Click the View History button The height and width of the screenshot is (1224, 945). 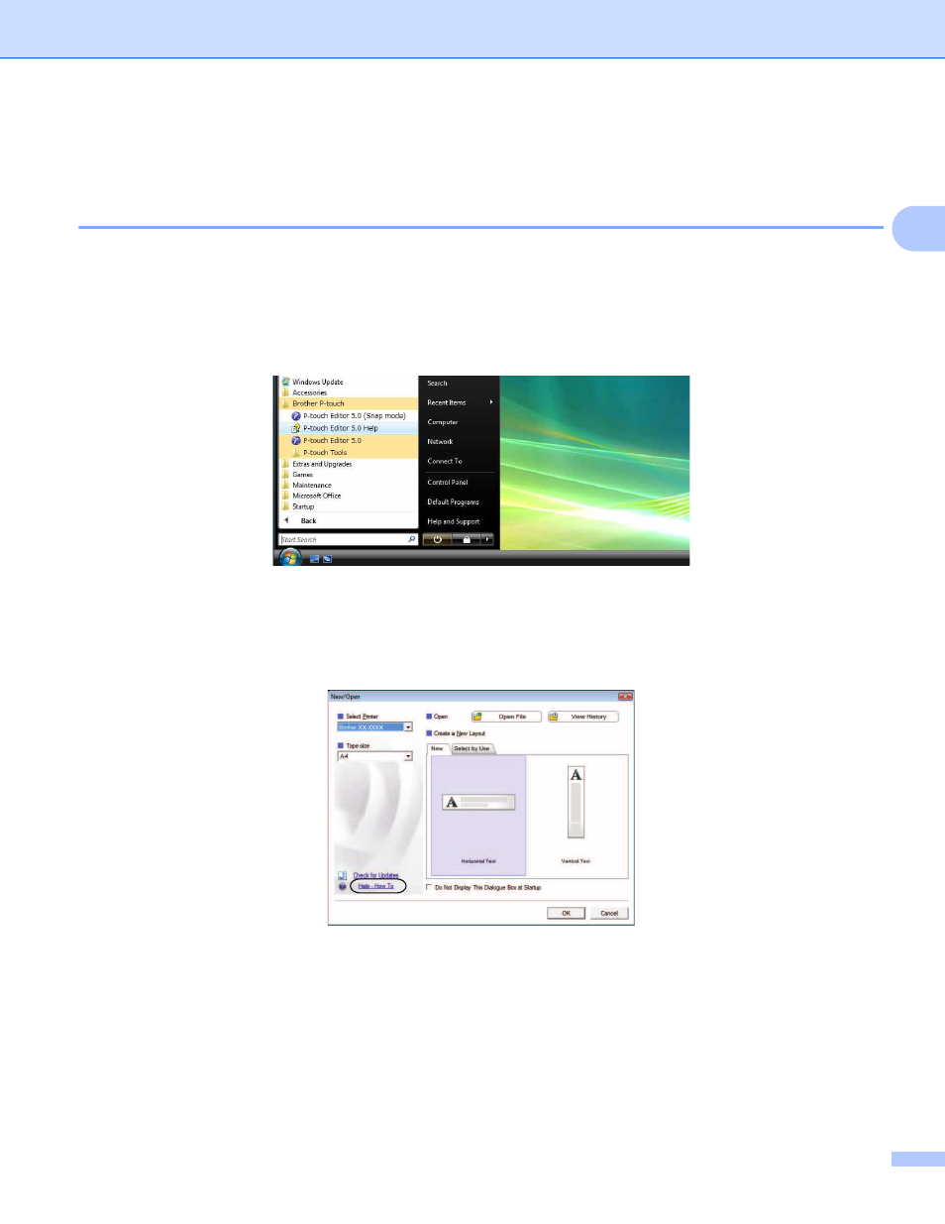(582, 717)
